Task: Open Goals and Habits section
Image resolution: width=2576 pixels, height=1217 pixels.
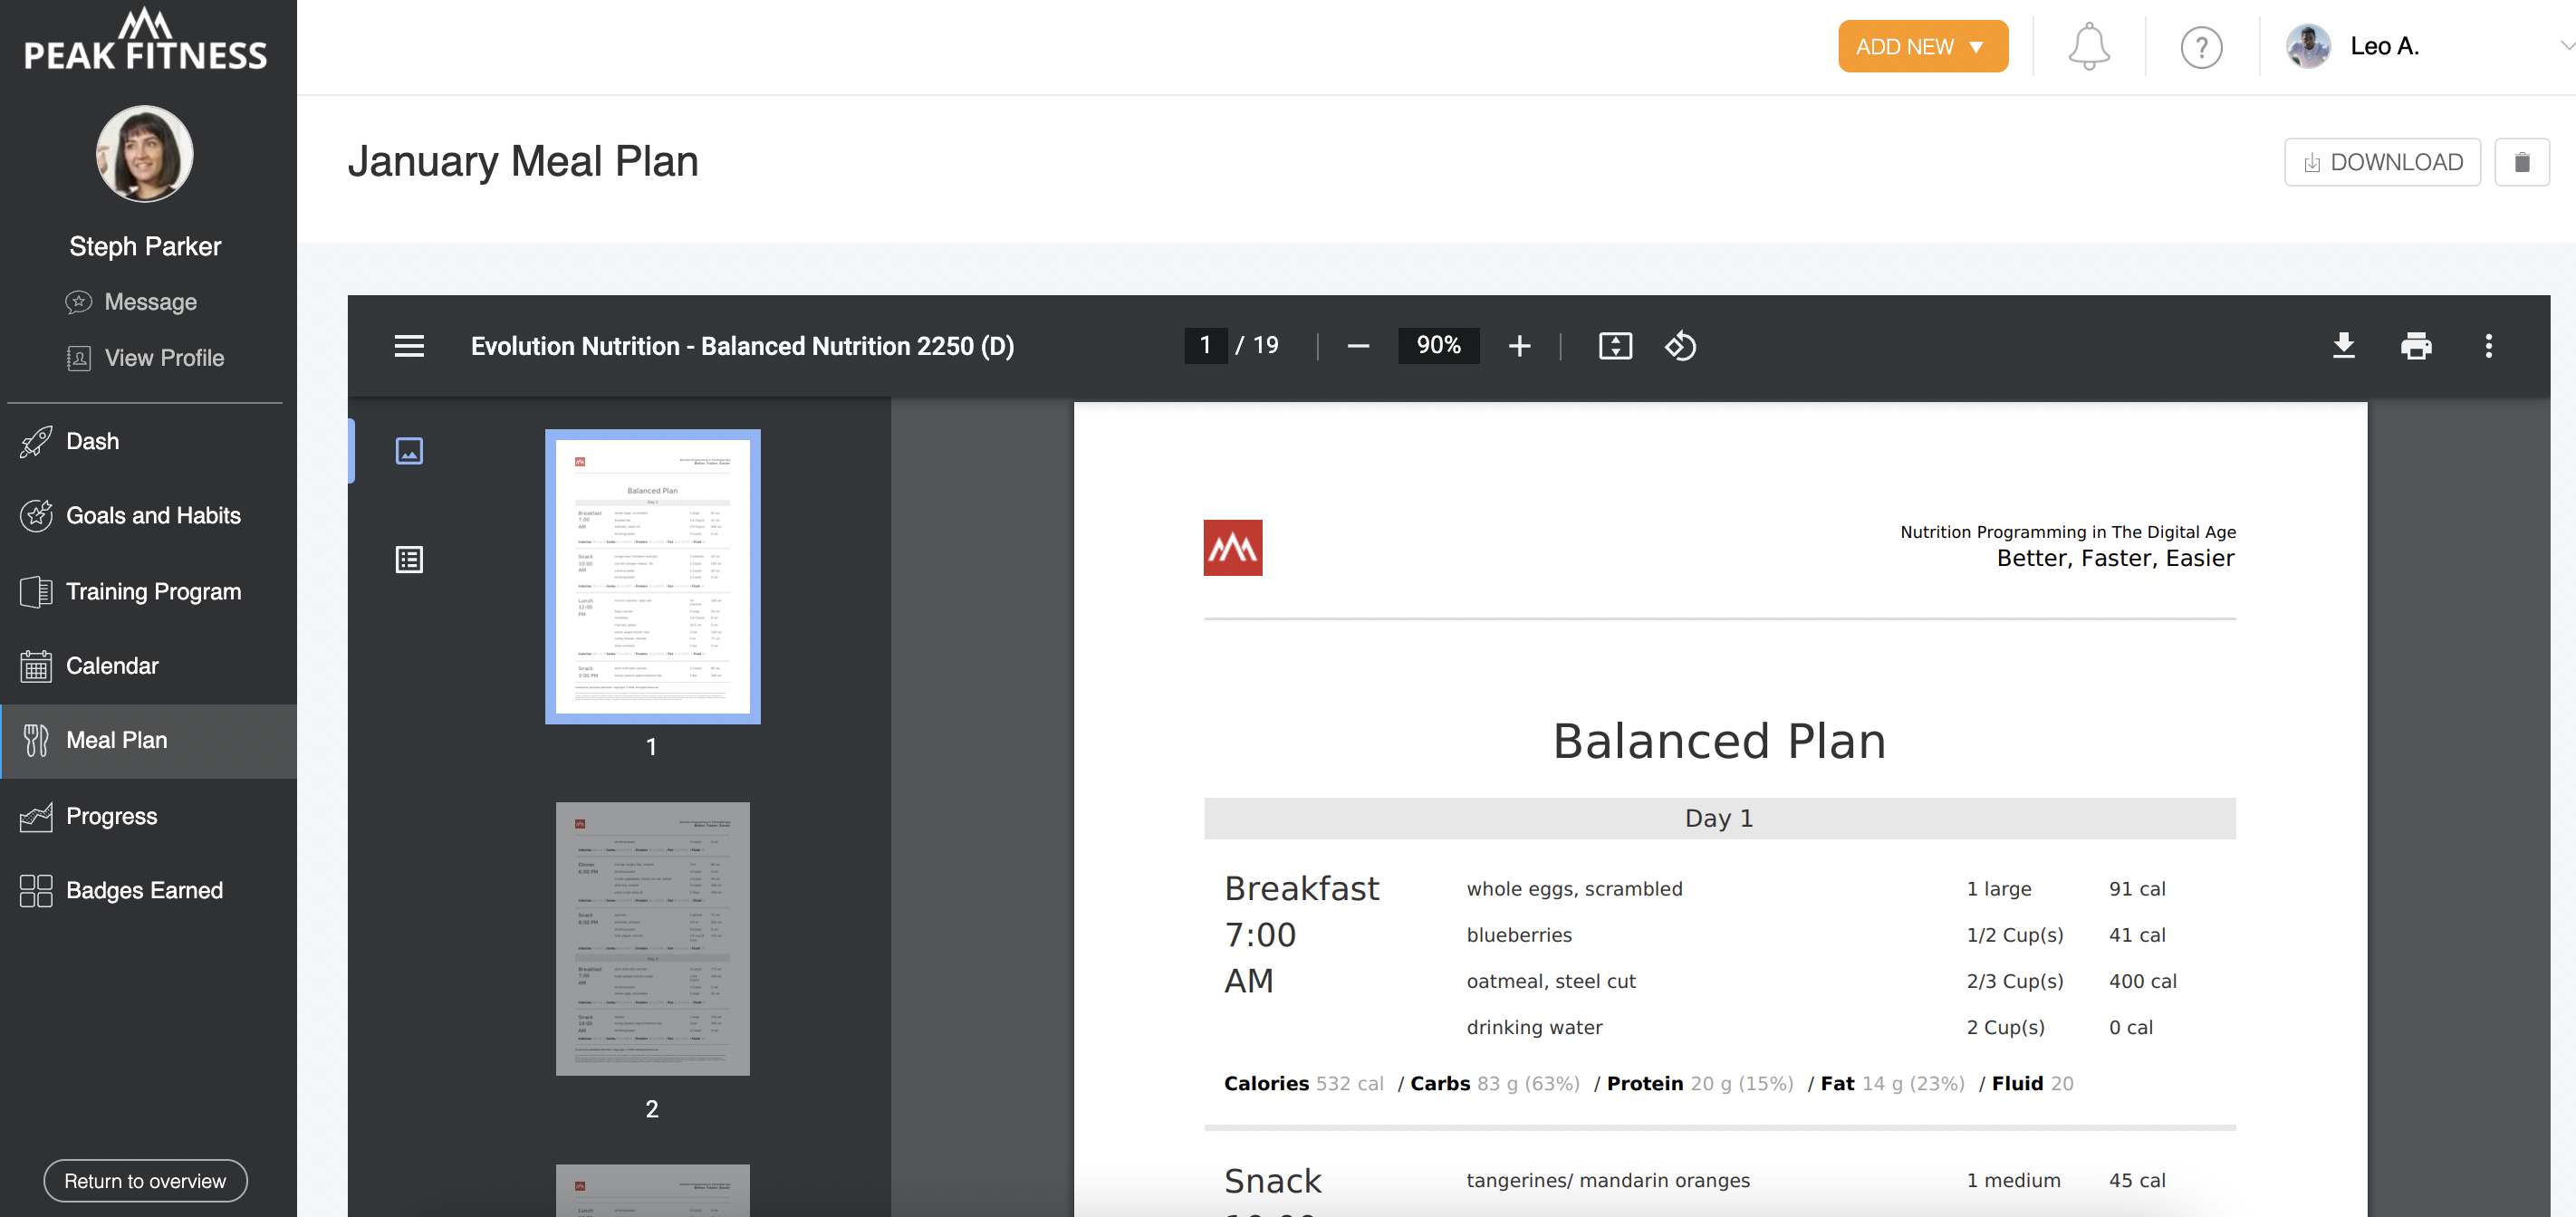Action: point(148,515)
